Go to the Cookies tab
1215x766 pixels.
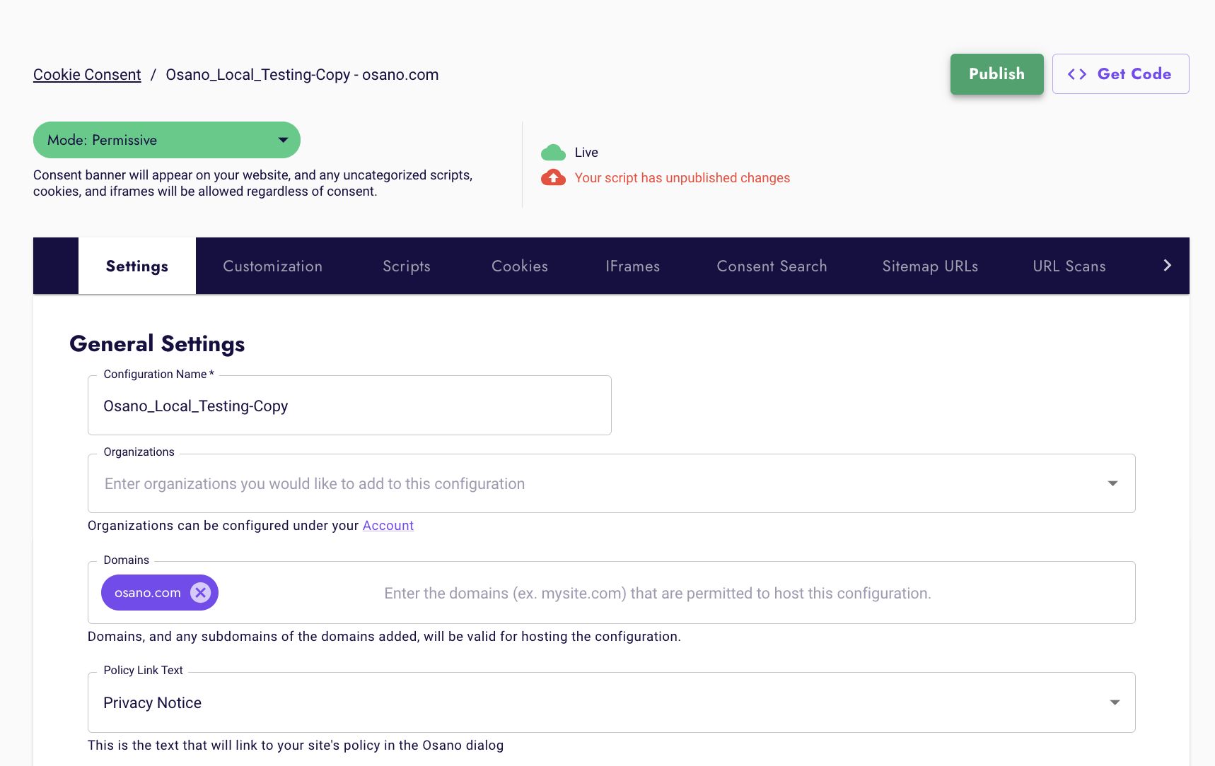click(520, 266)
